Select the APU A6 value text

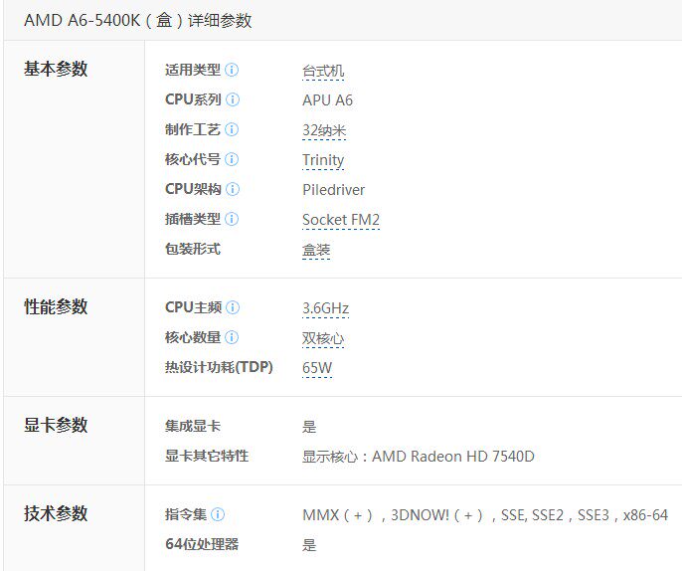pos(327,100)
